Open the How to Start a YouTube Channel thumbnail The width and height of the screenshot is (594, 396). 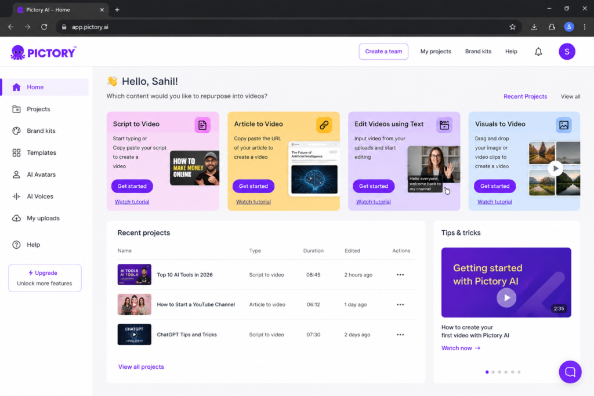tap(134, 304)
